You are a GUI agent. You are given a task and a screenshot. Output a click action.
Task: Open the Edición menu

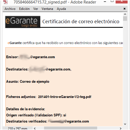coord(24,9)
